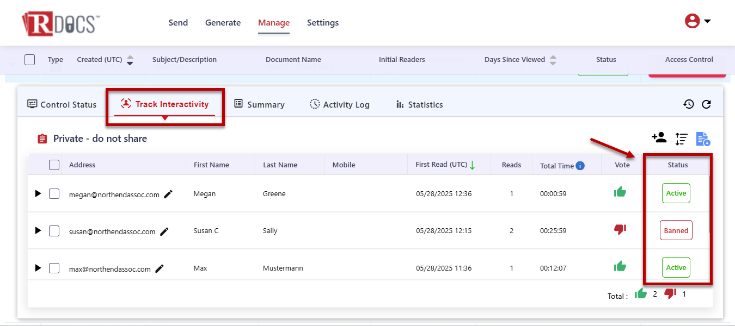Click the add reader person icon
This screenshot has height=326, width=735.
(x=659, y=137)
